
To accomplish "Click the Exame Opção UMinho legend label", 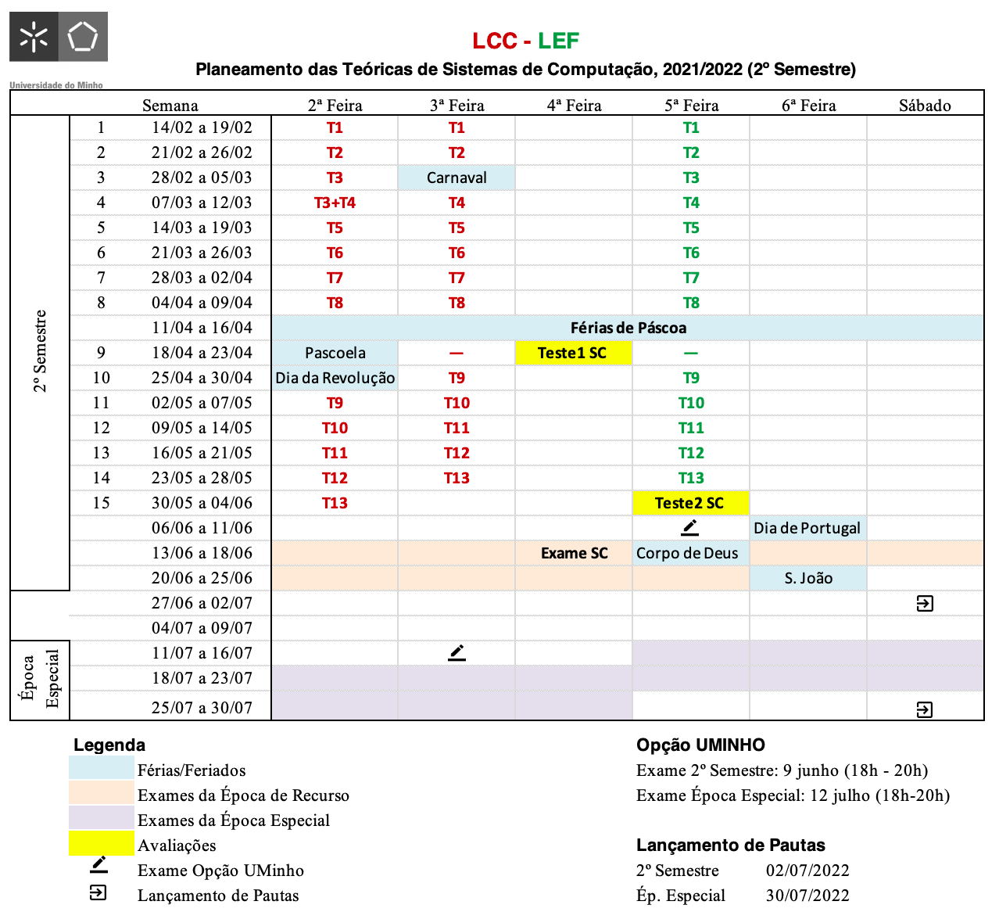I will pos(220,871).
